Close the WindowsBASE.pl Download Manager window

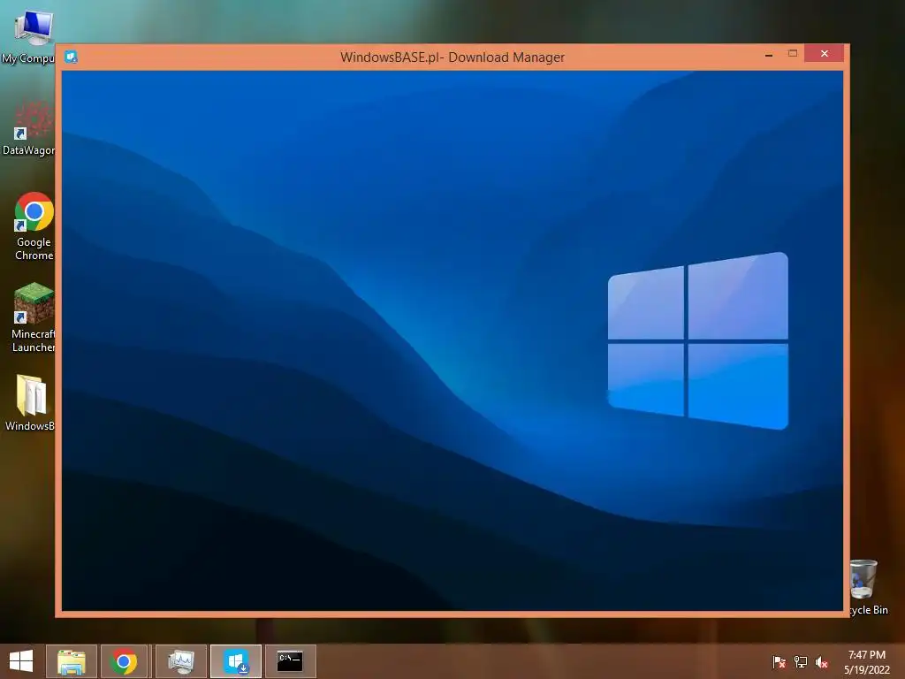coord(825,53)
